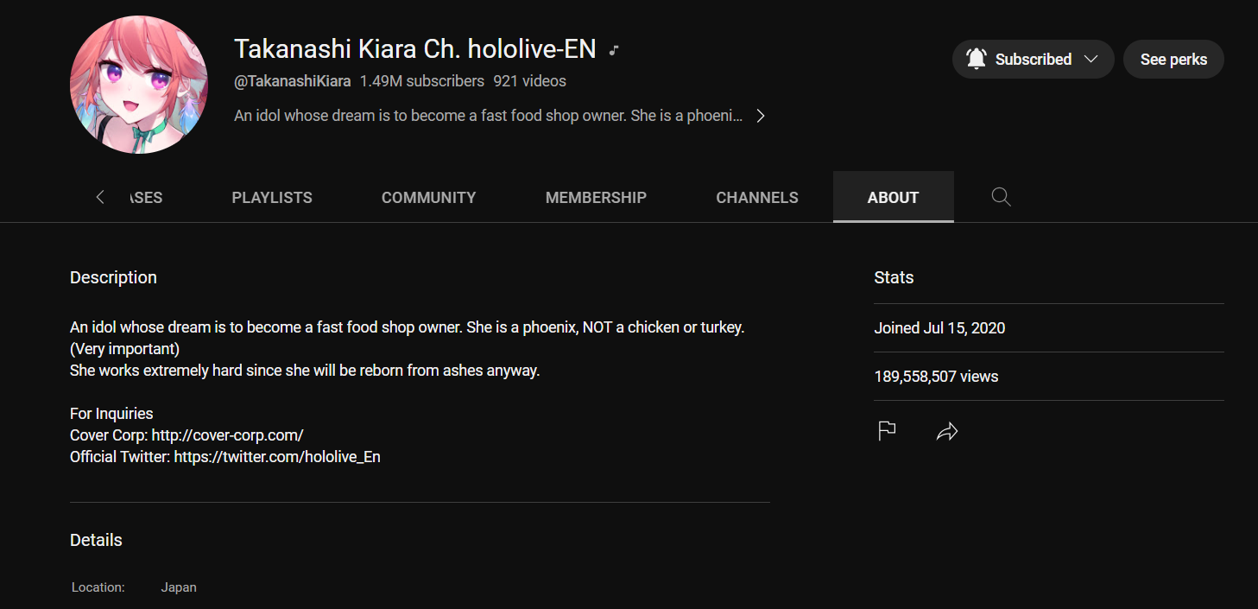The width and height of the screenshot is (1258, 609).
Task: Open the cover-corp.com link
Action: tap(227, 435)
